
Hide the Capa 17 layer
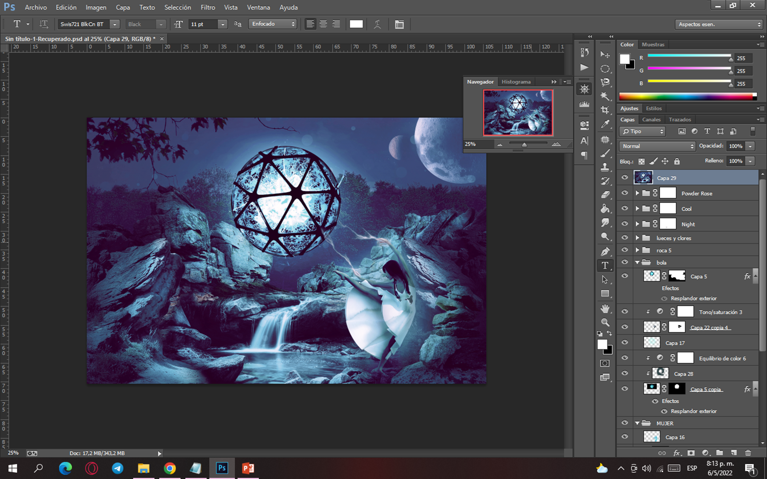pos(625,342)
